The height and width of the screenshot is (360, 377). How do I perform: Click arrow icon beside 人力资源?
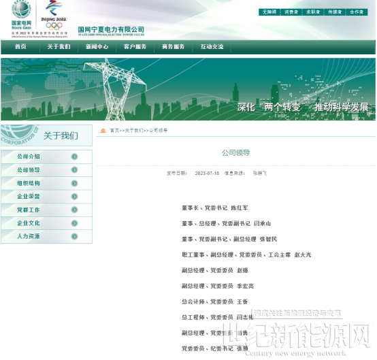[75, 237]
